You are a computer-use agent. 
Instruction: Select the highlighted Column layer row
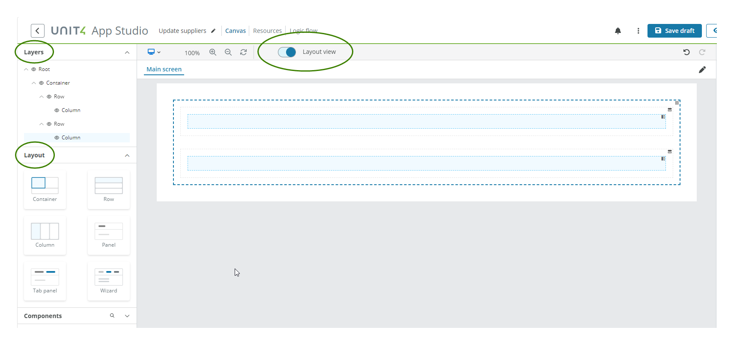click(77, 138)
